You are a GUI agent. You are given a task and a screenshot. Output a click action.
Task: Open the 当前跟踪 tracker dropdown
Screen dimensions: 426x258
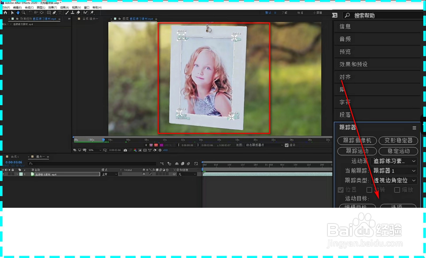point(394,171)
